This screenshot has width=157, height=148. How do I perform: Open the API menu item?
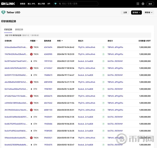click(49, 4)
